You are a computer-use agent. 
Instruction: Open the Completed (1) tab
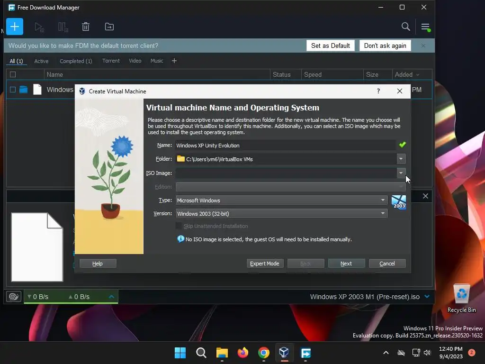tap(76, 61)
